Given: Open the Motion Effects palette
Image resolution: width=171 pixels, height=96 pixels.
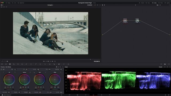Looking at the screenshot, I should [x=22, y=64].
